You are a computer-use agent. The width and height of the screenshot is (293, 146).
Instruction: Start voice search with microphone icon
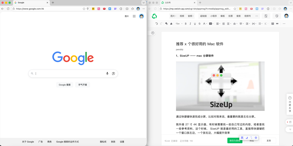107,74
